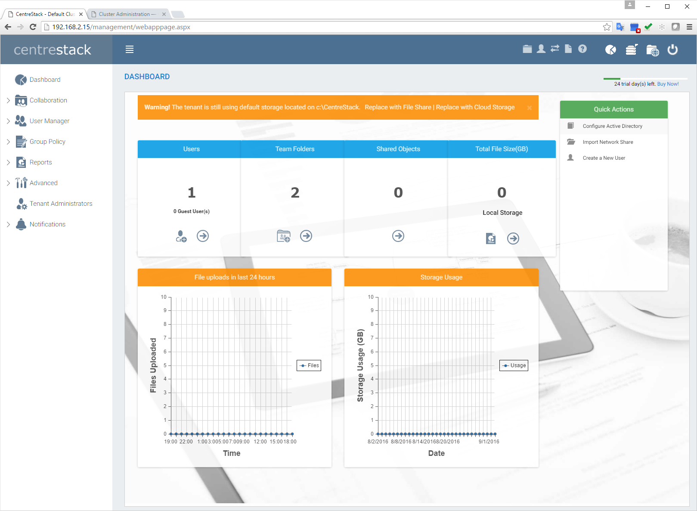Viewport: 697px width, 511px height.
Task: Click the trial days progress bar
Action: click(x=645, y=79)
